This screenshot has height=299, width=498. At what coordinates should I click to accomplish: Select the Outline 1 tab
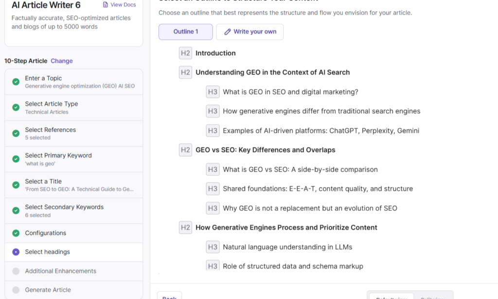pos(186,32)
